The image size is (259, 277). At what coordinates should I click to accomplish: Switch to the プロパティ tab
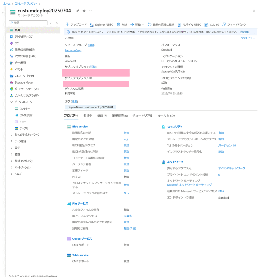71,116
